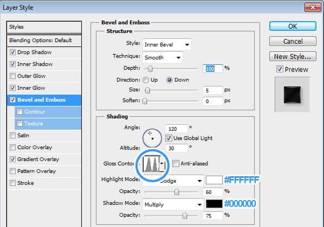Click the black shadow color swatch
This screenshot has width=324, height=227.
[214, 204]
